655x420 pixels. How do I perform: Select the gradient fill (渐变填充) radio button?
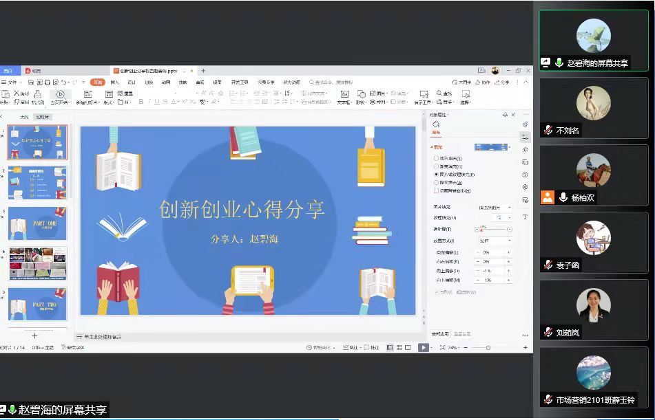point(436,167)
